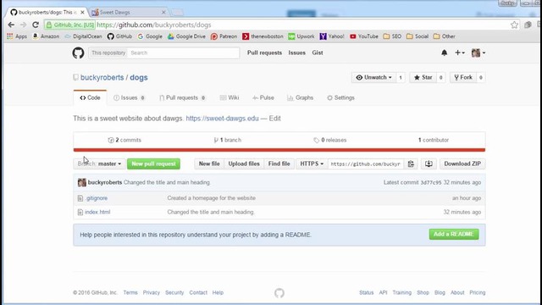542x305 pixels.
Task: Open the Unwatch dropdown
Action: tap(374, 77)
